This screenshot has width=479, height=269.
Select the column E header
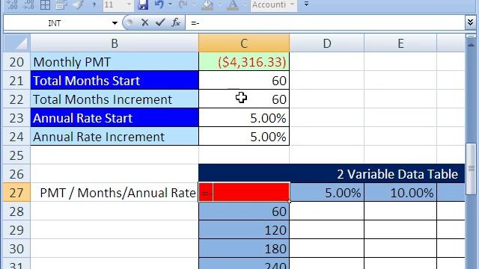(400, 43)
